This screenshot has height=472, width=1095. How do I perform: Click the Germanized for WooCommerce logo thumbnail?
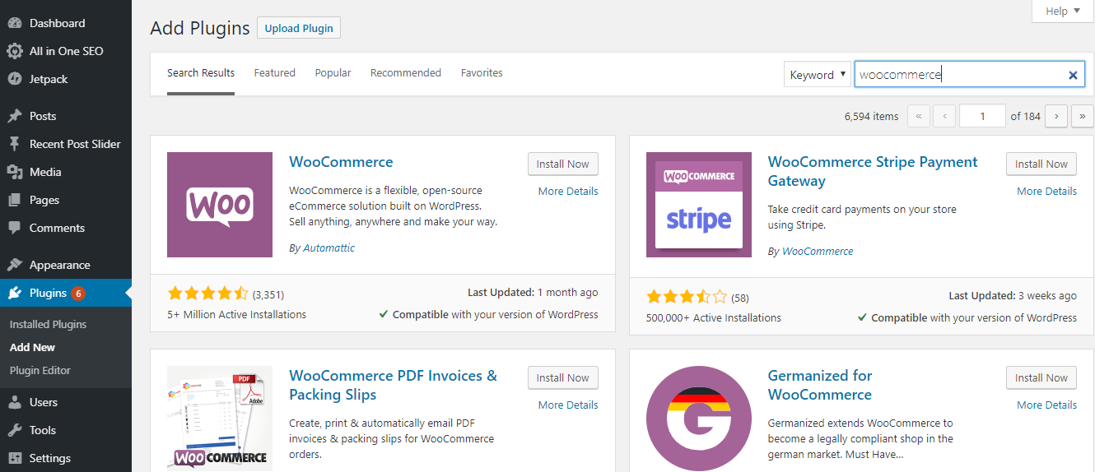pos(699,419)
